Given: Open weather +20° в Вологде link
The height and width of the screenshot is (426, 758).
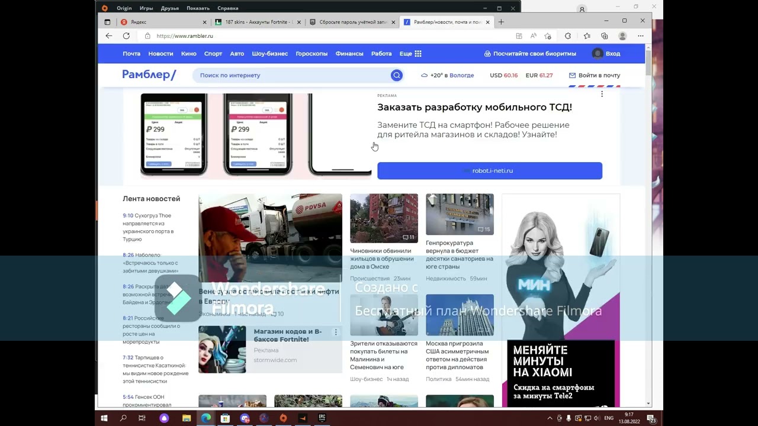Looking at the screenshot, I should (447, 76).
